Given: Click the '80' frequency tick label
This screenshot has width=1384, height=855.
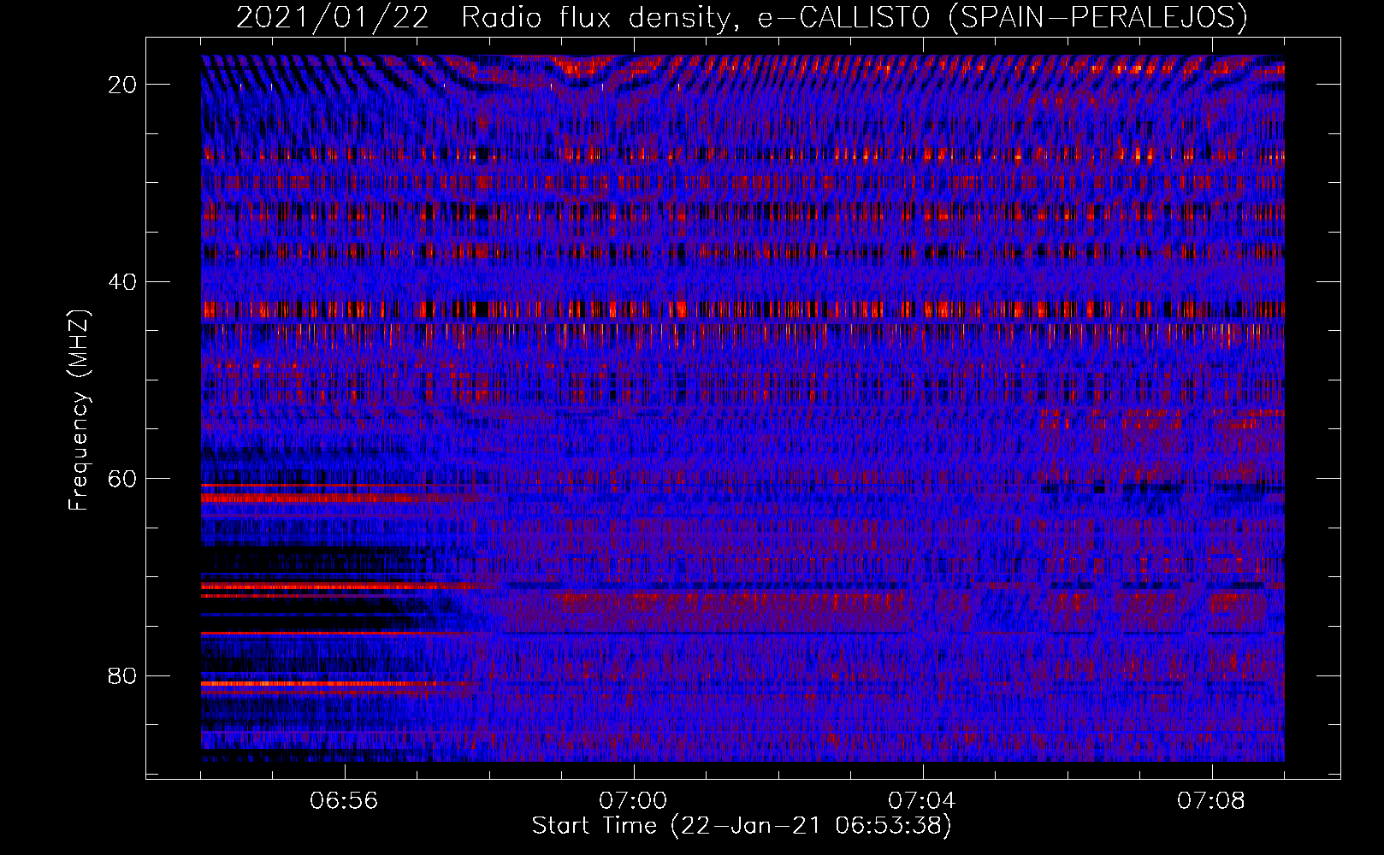Looking at the screenshot, I should point(122,676).
